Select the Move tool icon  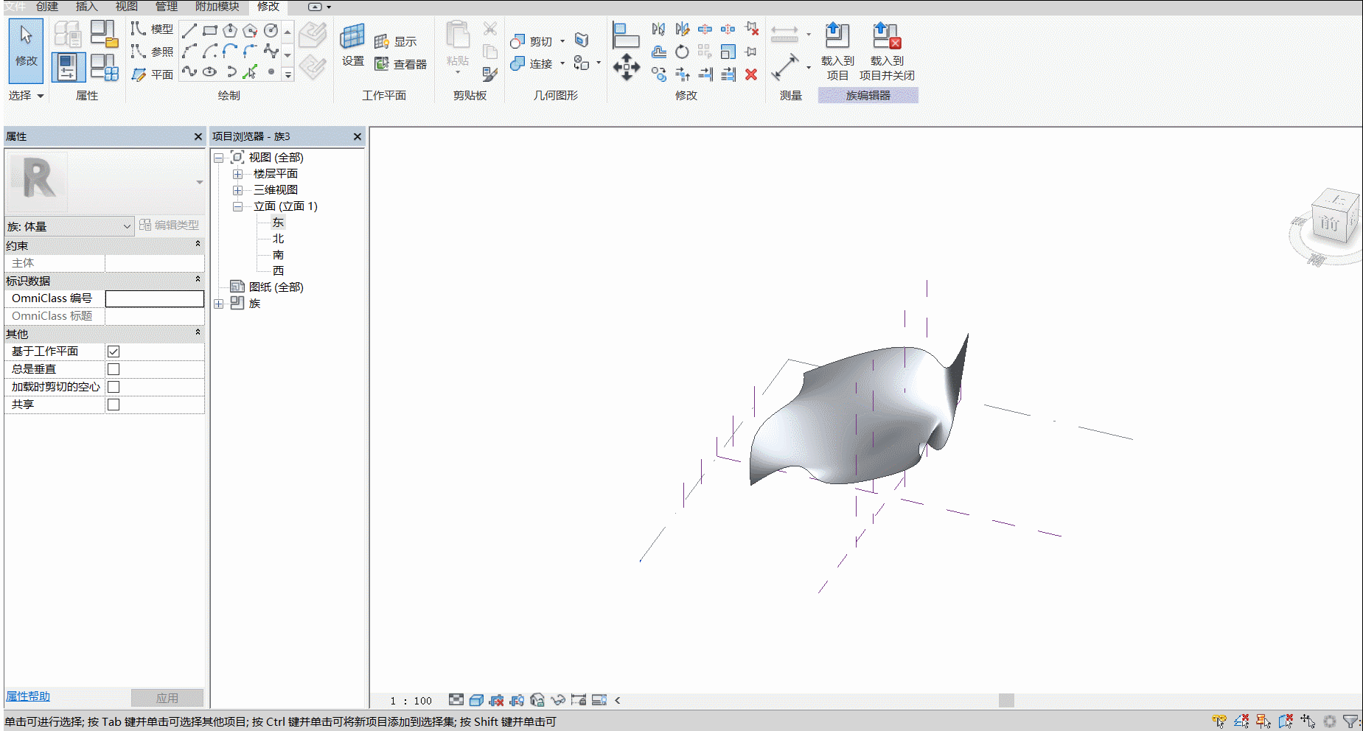[x=626, y=67]
